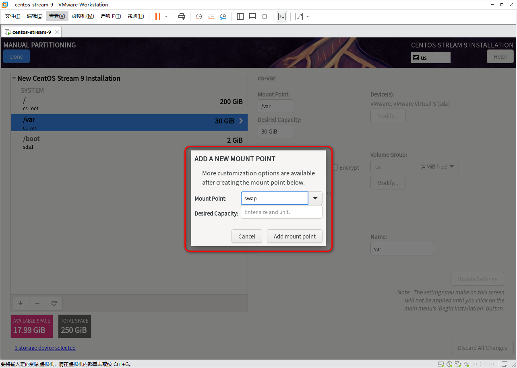Open the stretch display options dropdown arrow
Viewport: 517px width, 368px height.
[x=308, y=16]
